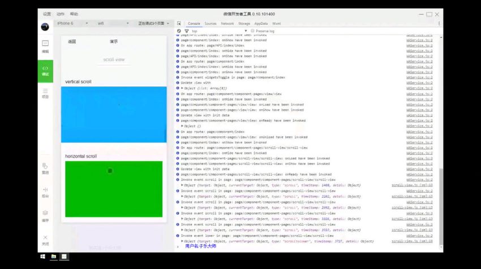Select the scroll-view 'onReady have been invoked' line
The image size is (481, 269).
(x=256, y=174)
